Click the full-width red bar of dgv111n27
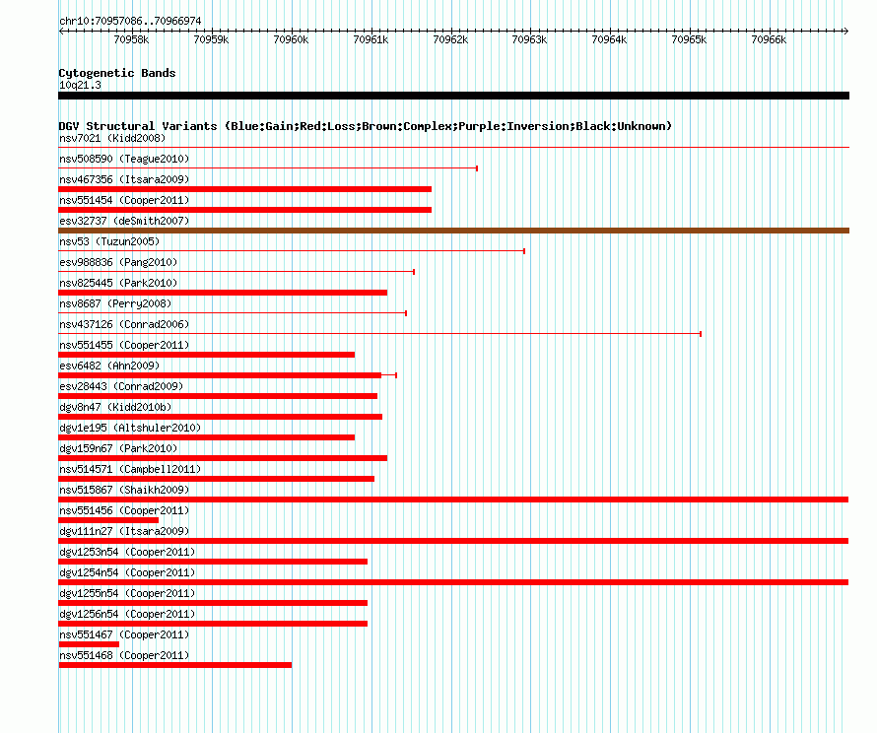 [453, 541]
